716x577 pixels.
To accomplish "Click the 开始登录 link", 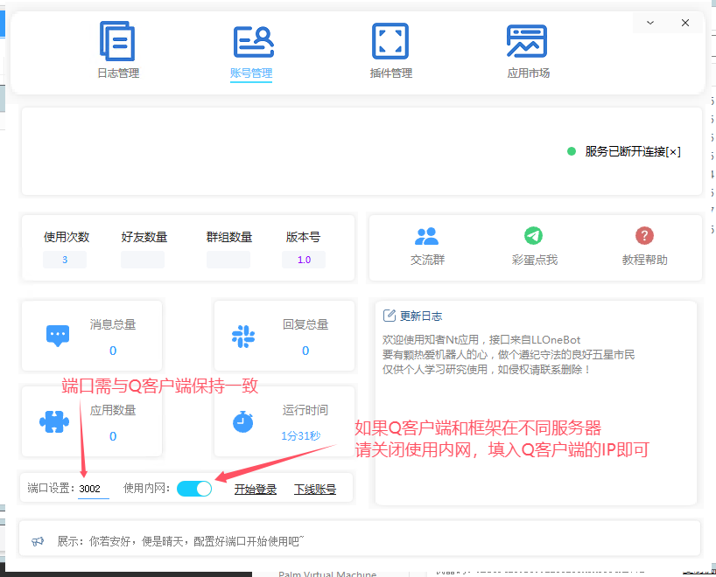I will [x=256, y=490].
